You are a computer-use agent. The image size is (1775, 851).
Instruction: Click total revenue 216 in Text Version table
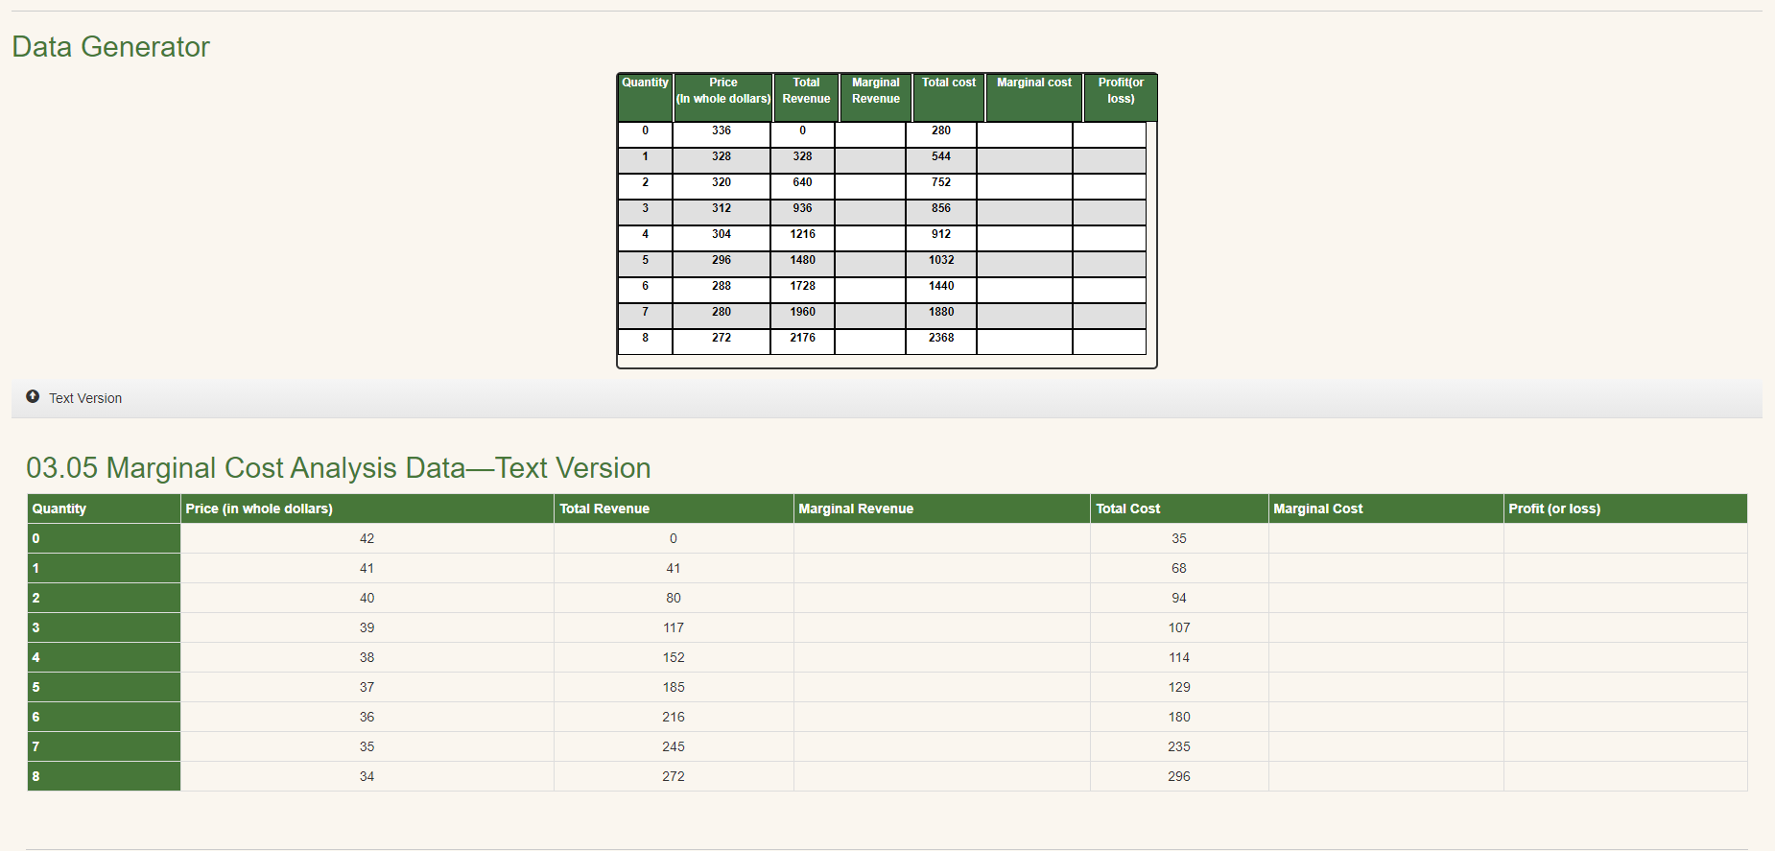point(674,717)
